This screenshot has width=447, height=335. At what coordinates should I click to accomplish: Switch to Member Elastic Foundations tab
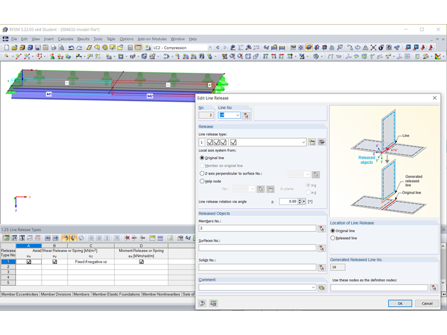[x=116, y=294]
